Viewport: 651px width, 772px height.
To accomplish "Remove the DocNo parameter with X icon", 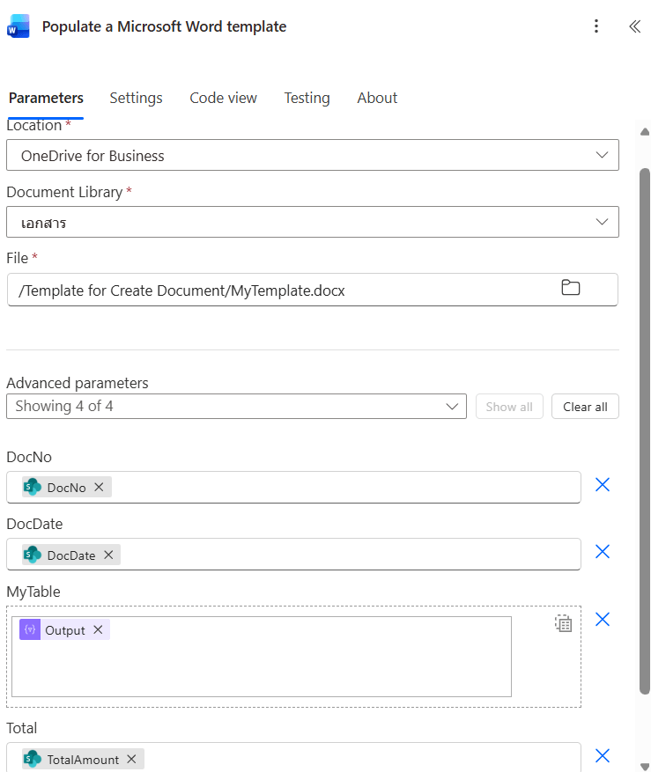I will 603,485.
